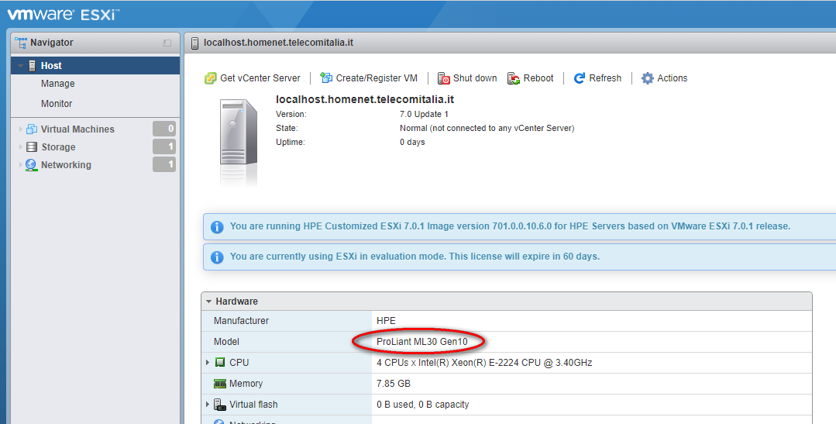Click the Memory value 7.85 GB
The height and width of the screenshot is (424, 836).
(394, 384)
